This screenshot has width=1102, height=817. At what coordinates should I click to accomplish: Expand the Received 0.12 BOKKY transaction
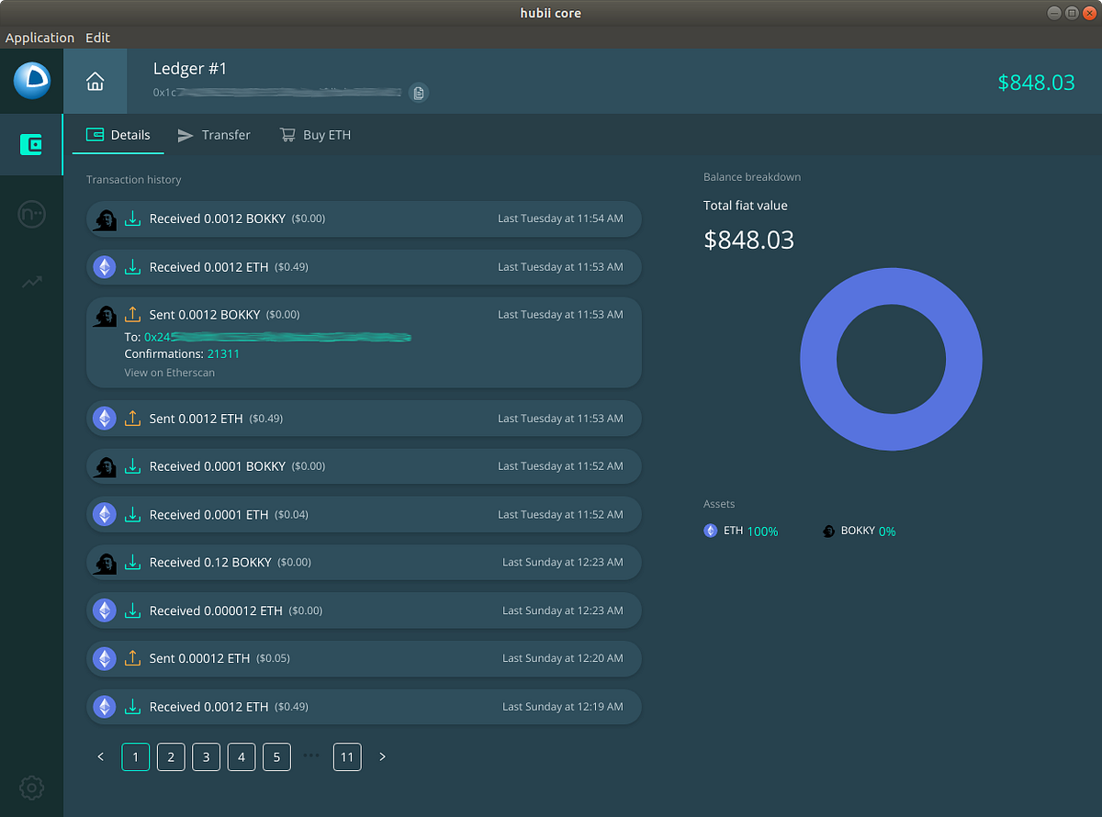coord(364,563)
